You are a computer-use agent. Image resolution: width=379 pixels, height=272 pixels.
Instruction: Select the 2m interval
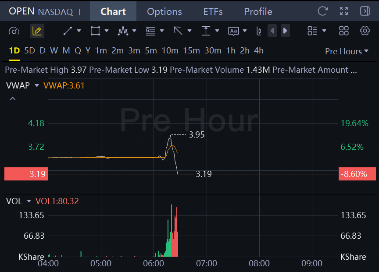point(118,51)
